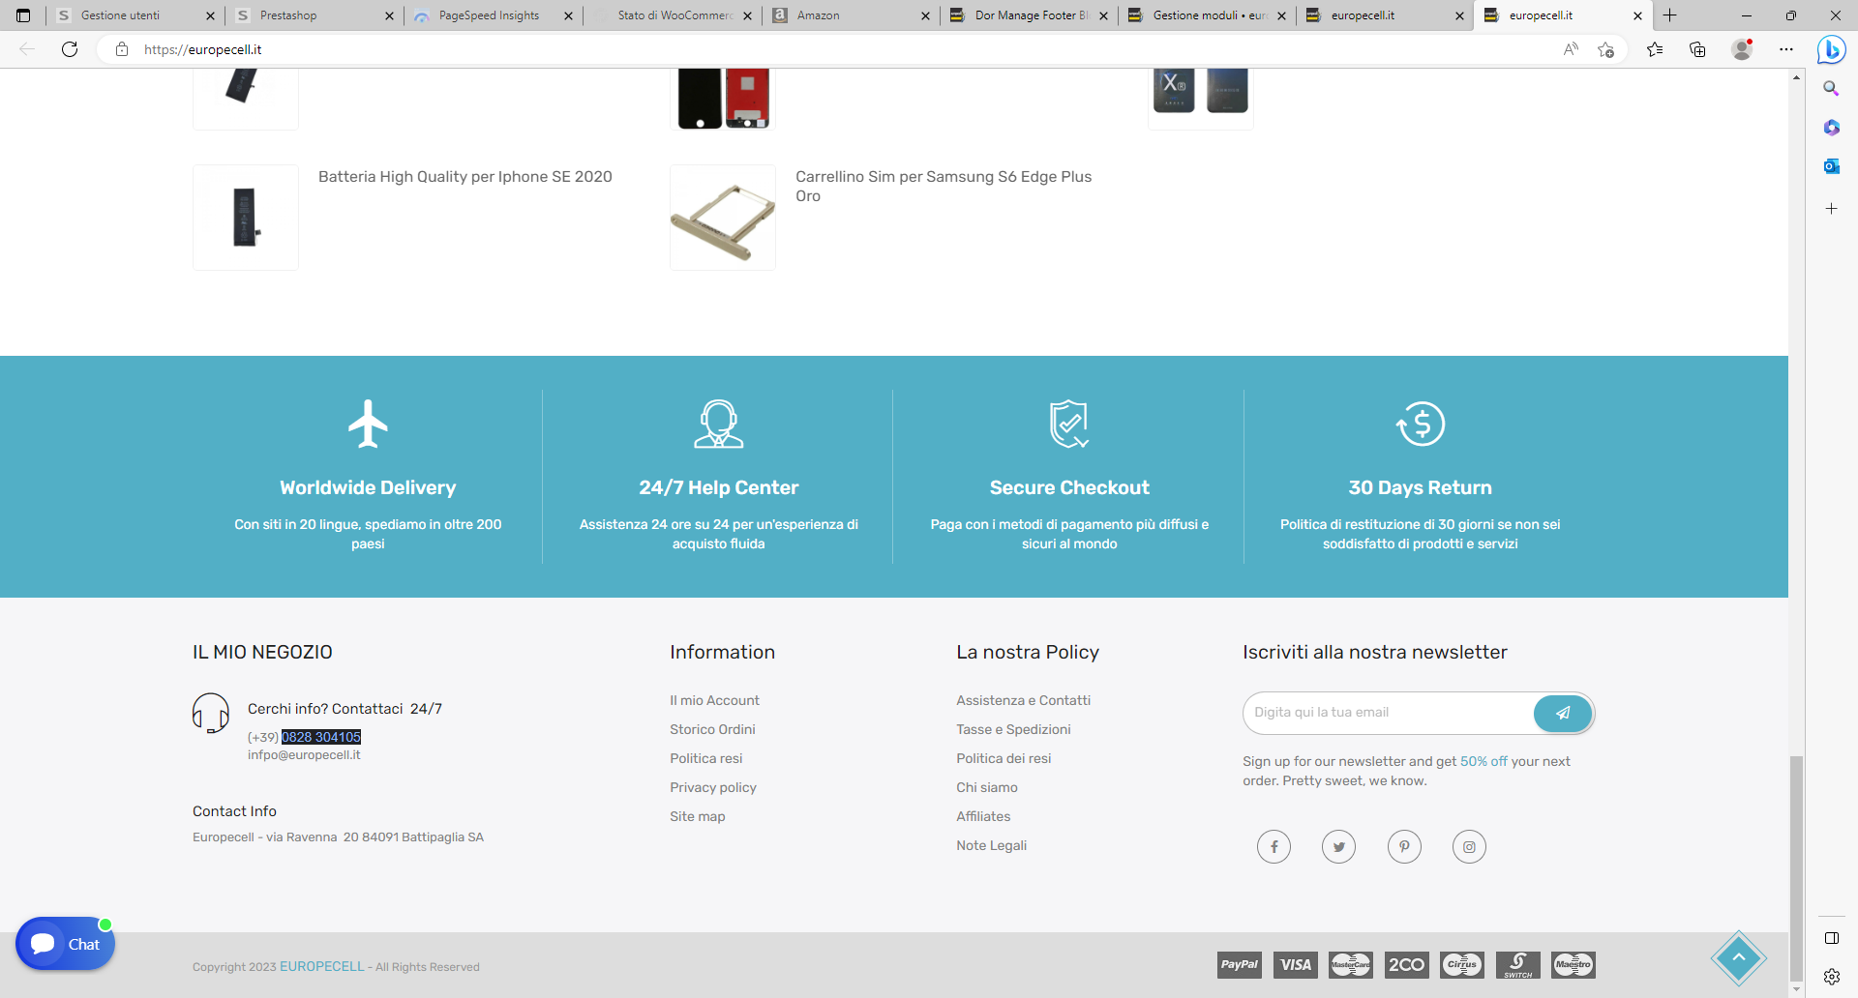Click the infpo@europecell.it email address
The height and width of the screenshot is (998, 1858).
click(x=304, y=755)
